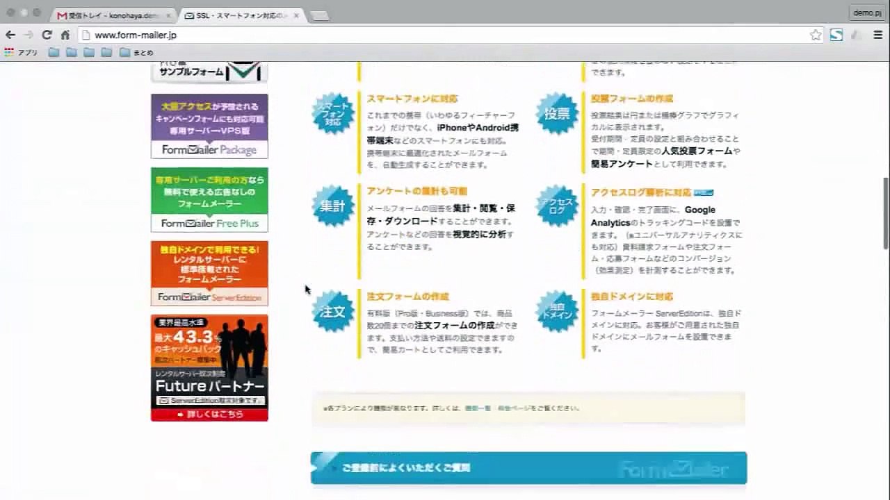Close the 受信トレイ Gmail tab

pyautogui.click(x=168, y=15)
